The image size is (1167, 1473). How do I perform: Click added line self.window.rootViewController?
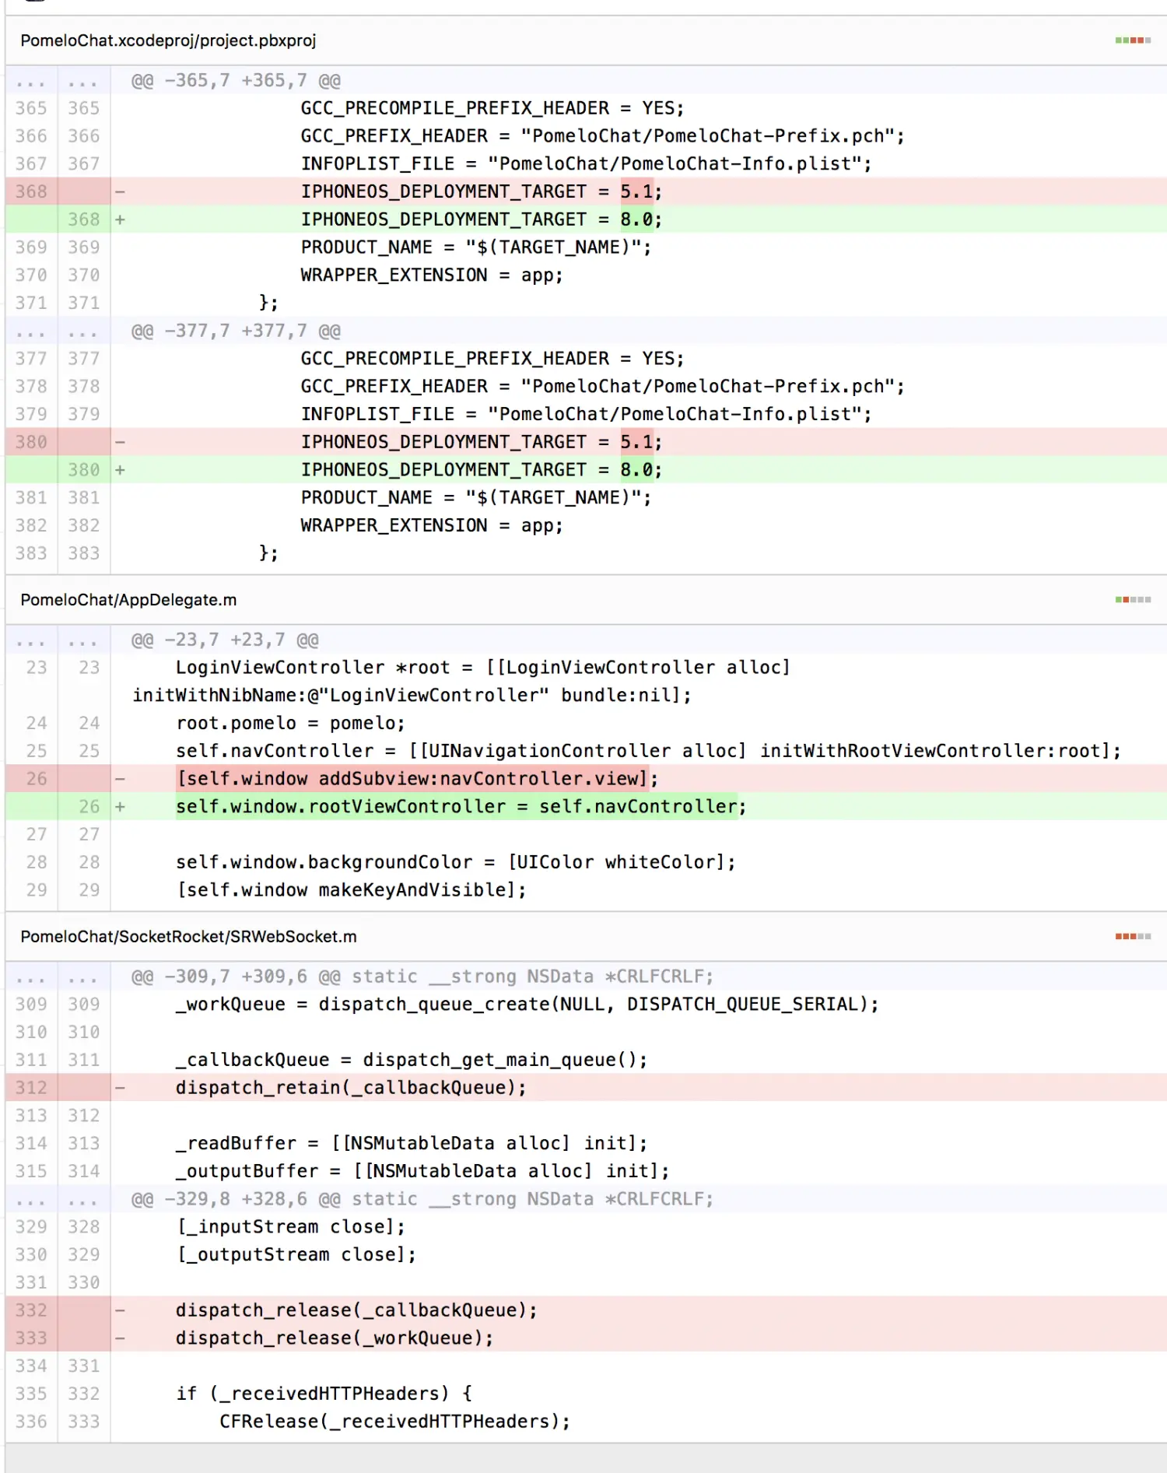click(x=586, y=807)
